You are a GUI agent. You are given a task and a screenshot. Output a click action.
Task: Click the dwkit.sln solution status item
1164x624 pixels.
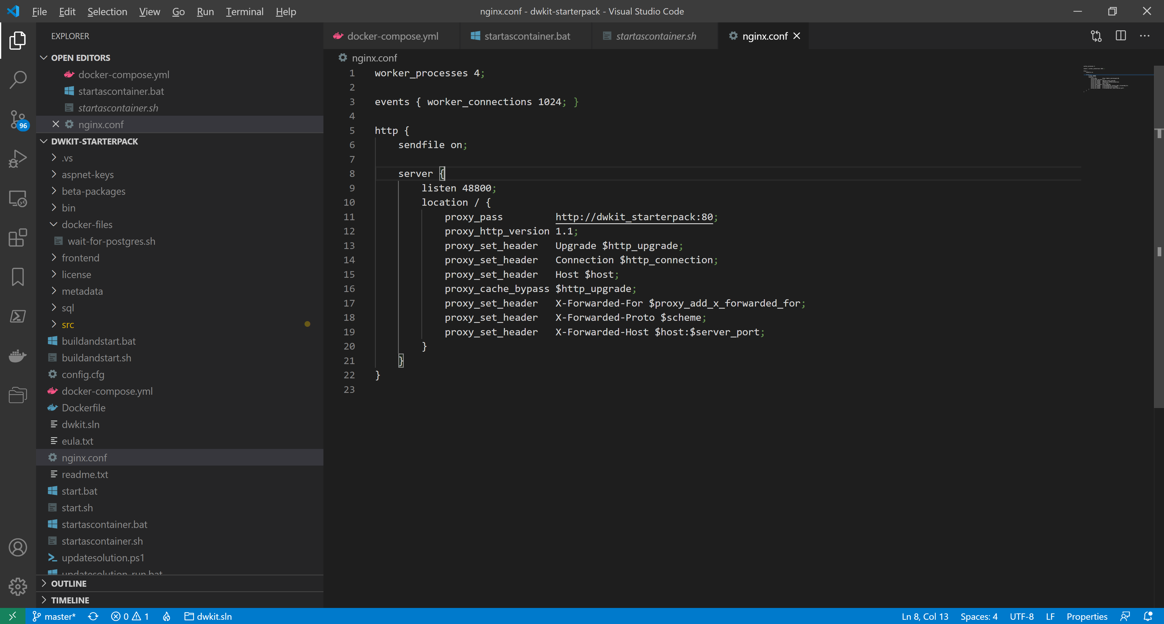pos(208,616)
